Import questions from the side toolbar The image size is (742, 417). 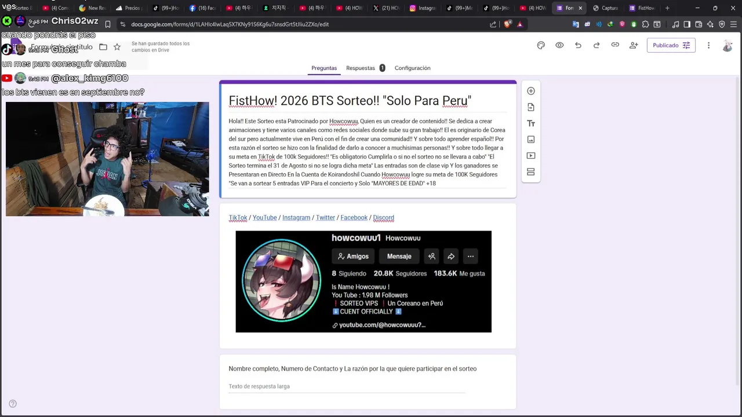(x=531, y=107)
